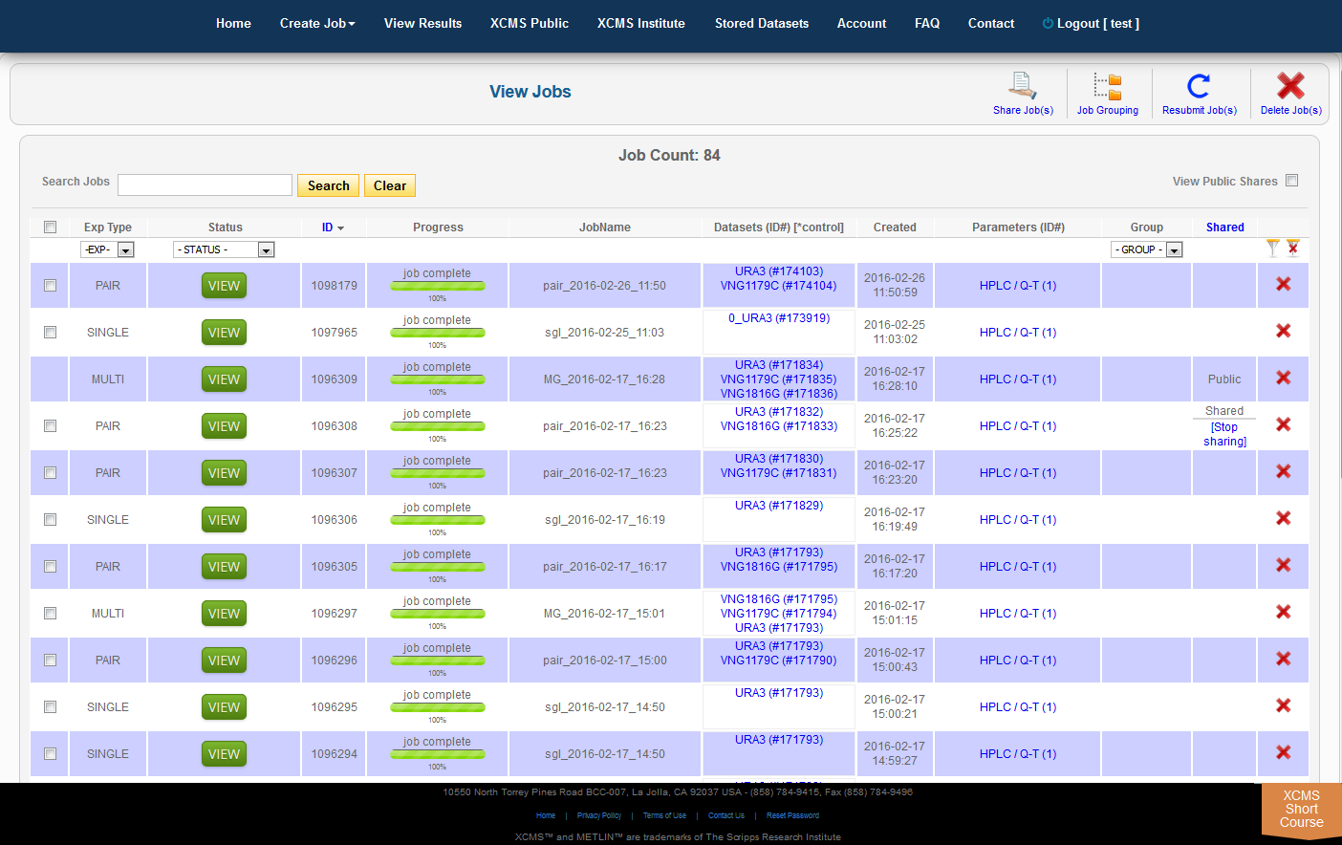Check the box for job 1097965

(x=50, y=333)
